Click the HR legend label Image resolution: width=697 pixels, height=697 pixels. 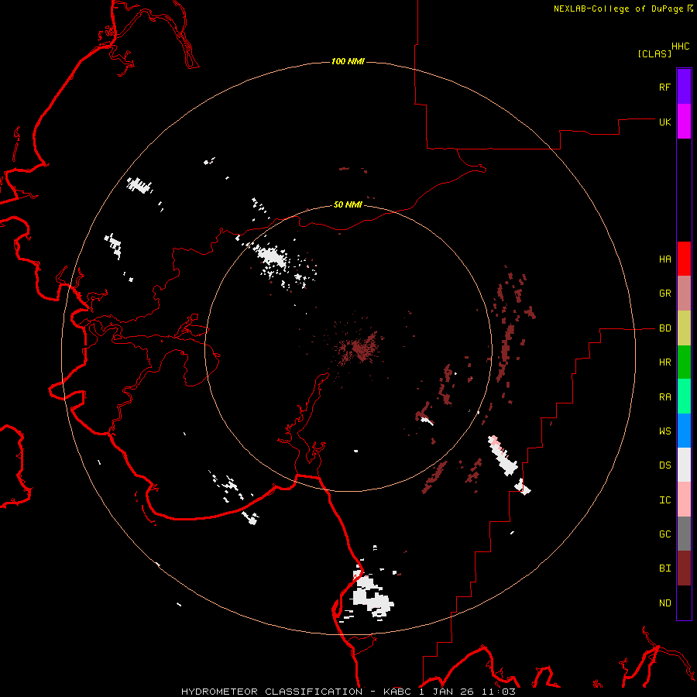665,362
